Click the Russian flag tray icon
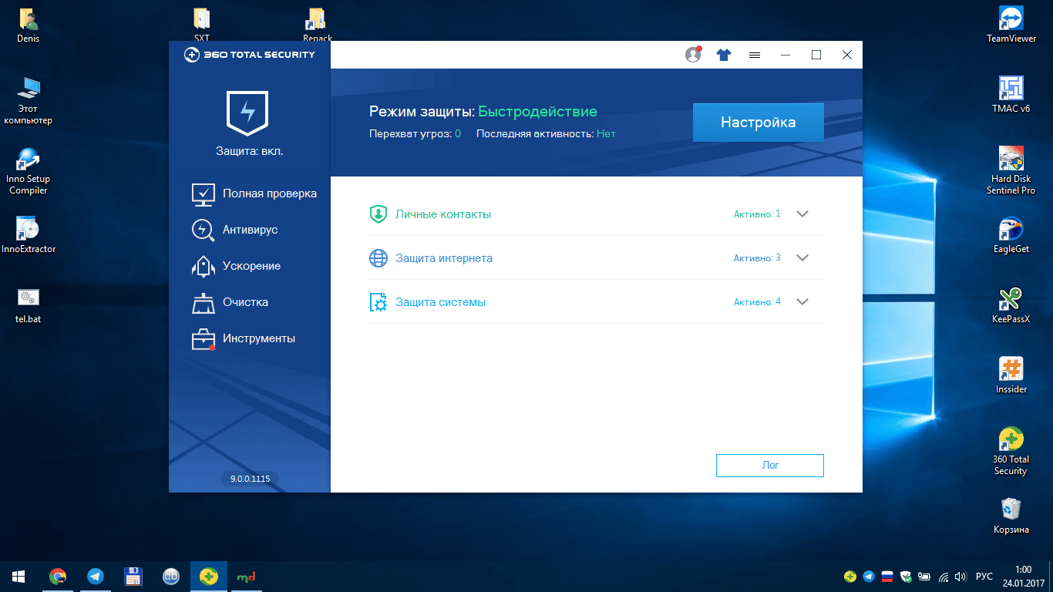This screenshot has width=1053, height=592. [x=886, y=576]
